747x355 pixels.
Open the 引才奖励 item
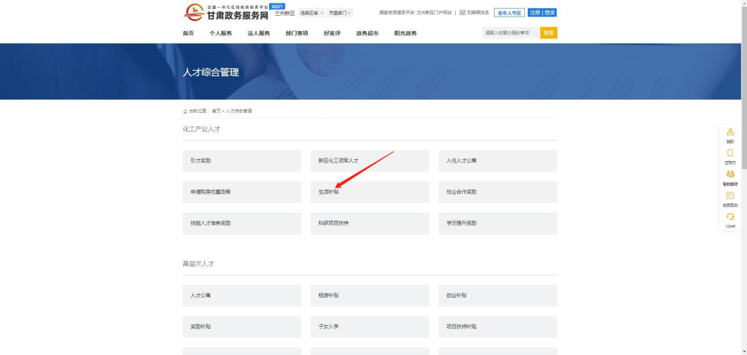tap(242, 161)
